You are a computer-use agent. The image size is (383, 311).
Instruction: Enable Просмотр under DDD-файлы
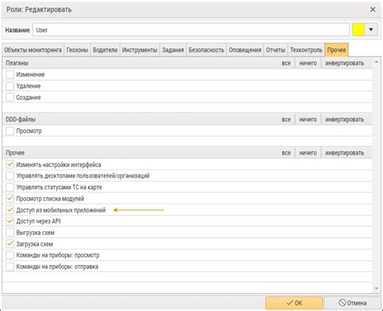click(10, 131)
